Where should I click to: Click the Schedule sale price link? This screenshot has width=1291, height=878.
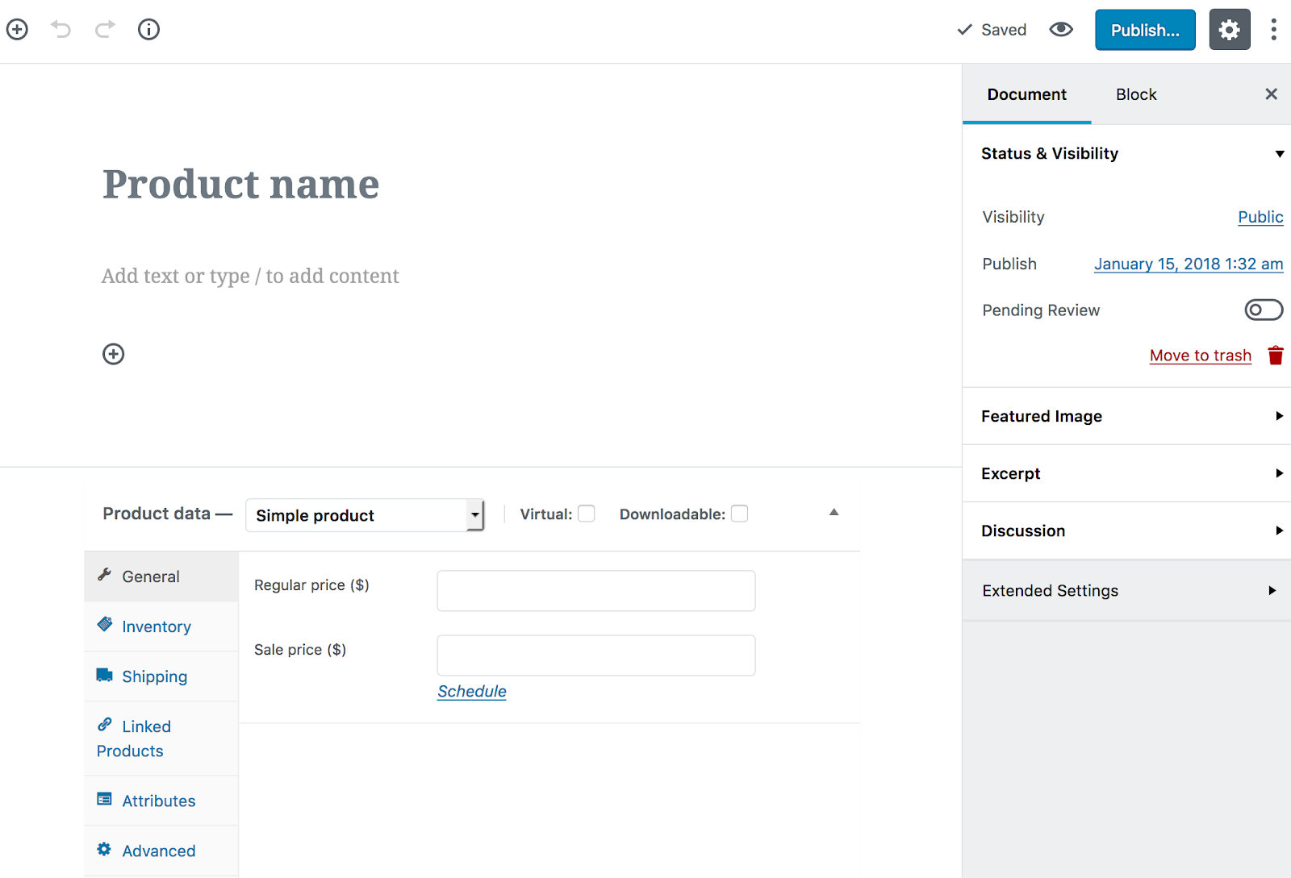click(471, 691)
